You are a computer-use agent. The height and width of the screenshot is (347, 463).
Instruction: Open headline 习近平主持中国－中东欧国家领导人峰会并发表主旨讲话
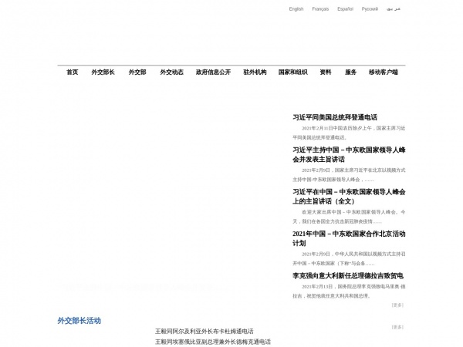(x=349, y=155)
